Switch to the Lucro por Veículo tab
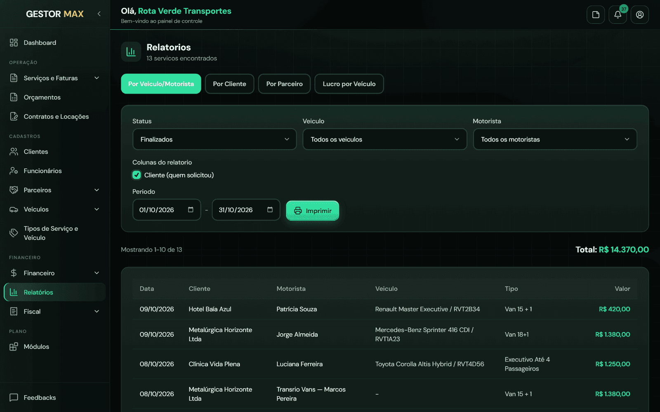 (x=349, y=84)
